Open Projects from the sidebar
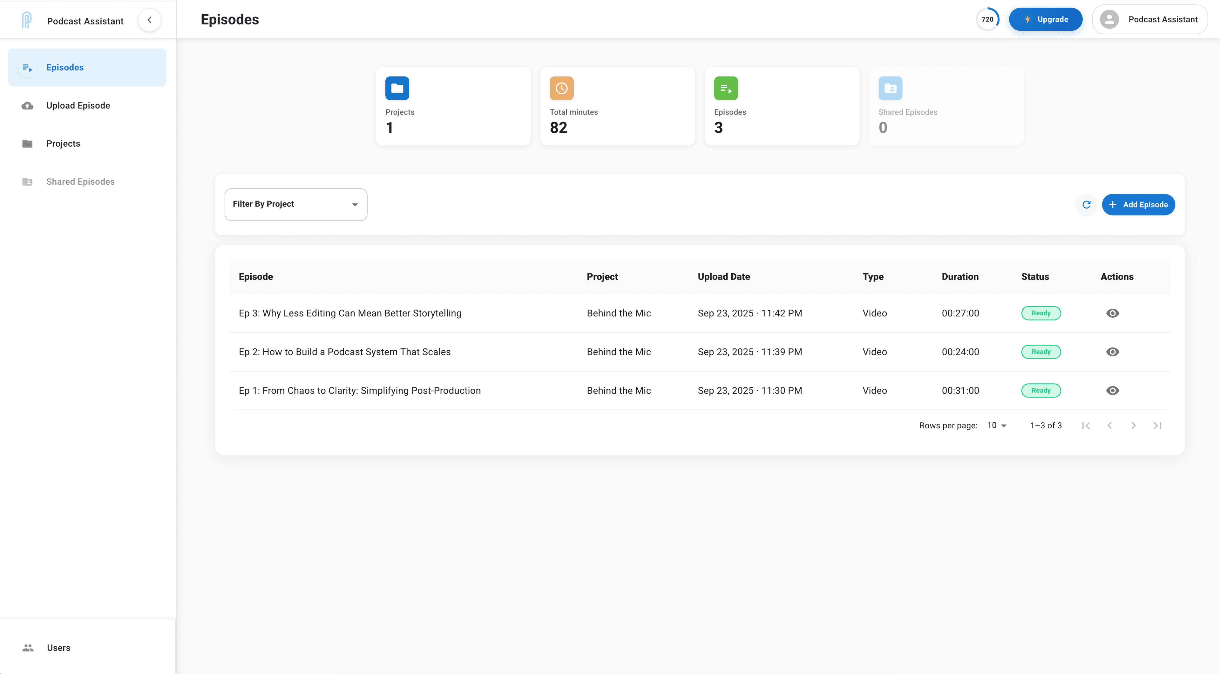 pos(63,143)
